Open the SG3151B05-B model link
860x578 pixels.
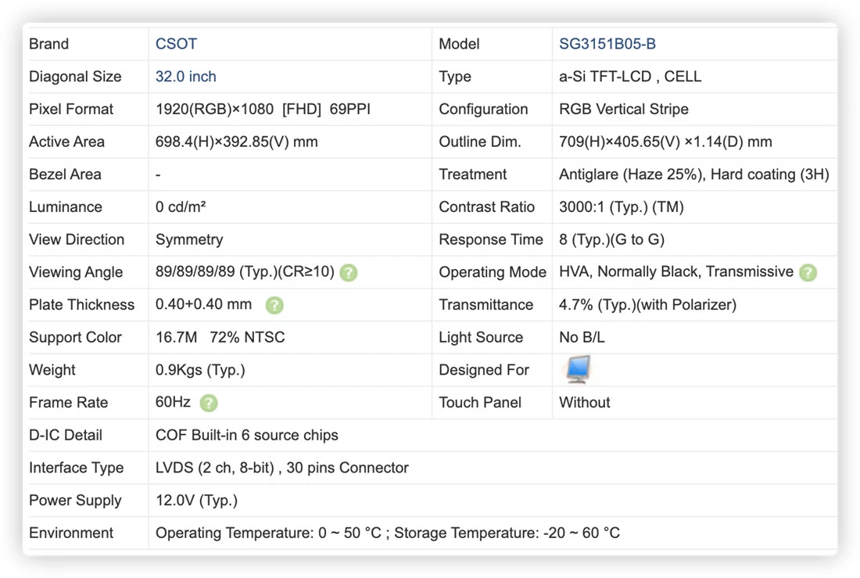[607, 44]
